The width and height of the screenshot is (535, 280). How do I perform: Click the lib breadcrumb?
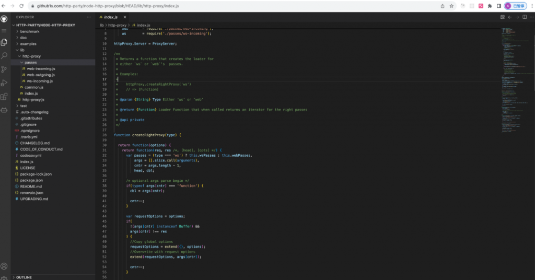(x=101, y=25)
